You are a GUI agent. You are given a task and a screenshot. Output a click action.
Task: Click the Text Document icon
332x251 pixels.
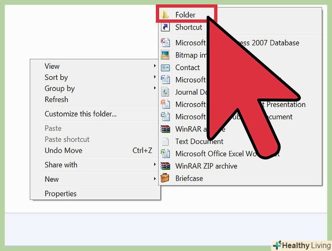click(165, 141)
